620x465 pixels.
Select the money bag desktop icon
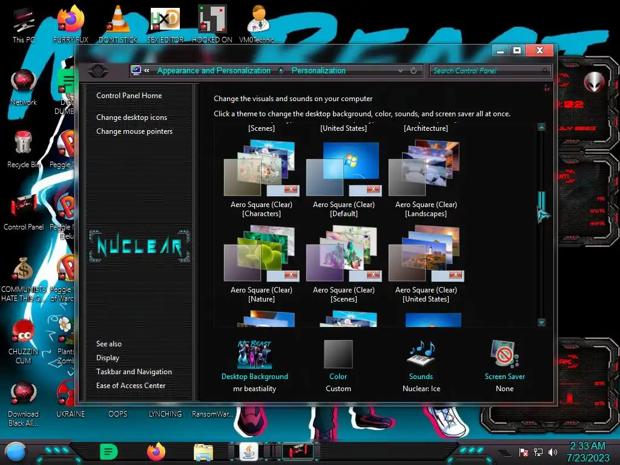tap(24, 280)
